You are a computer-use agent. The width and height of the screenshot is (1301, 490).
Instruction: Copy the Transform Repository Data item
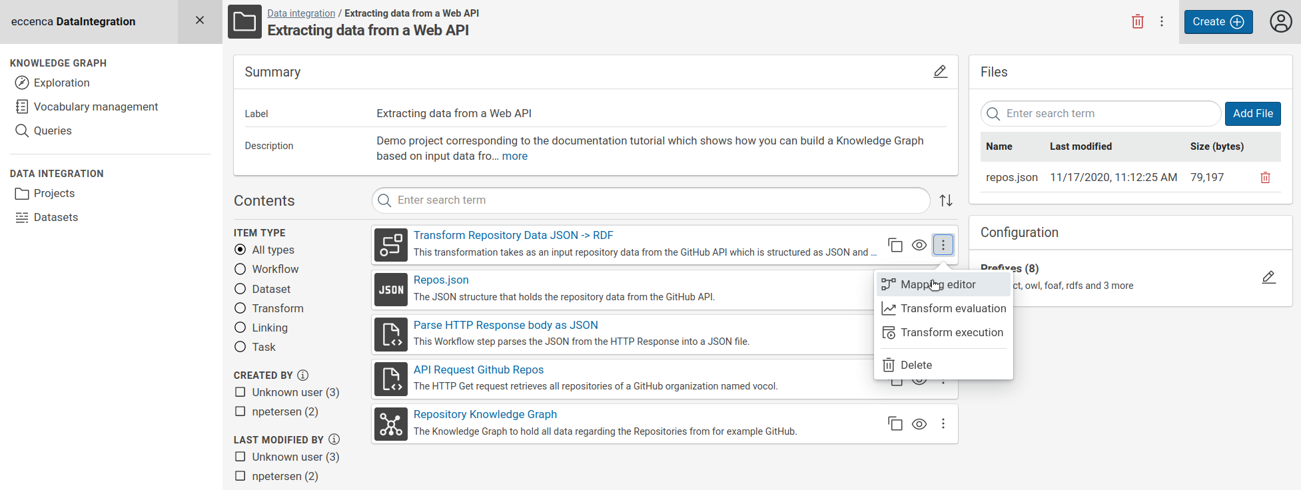point(895,245)
